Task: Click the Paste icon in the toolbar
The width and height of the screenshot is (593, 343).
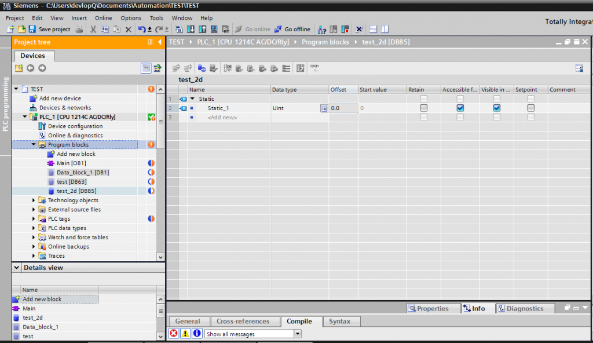Action: (116, 29)
